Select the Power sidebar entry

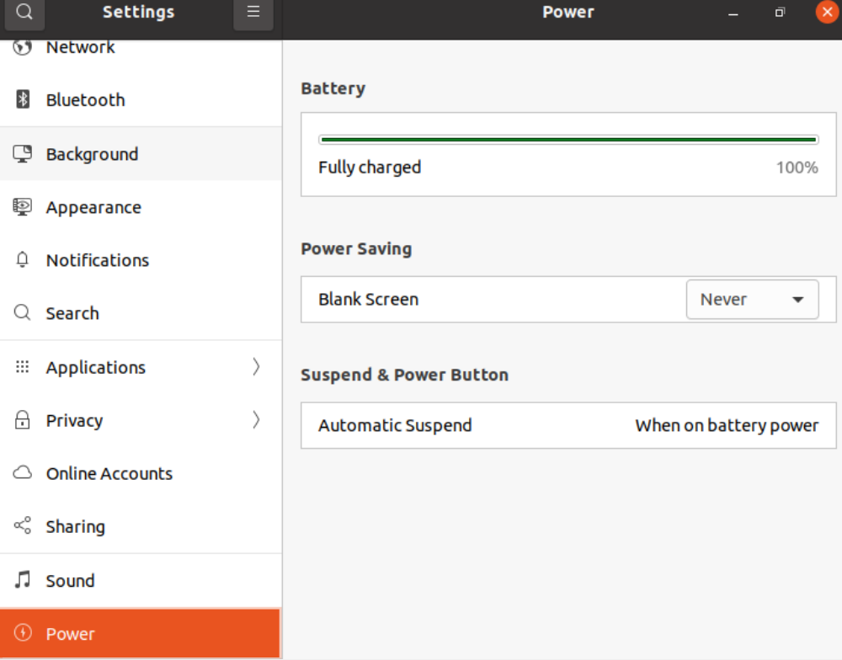140,633
